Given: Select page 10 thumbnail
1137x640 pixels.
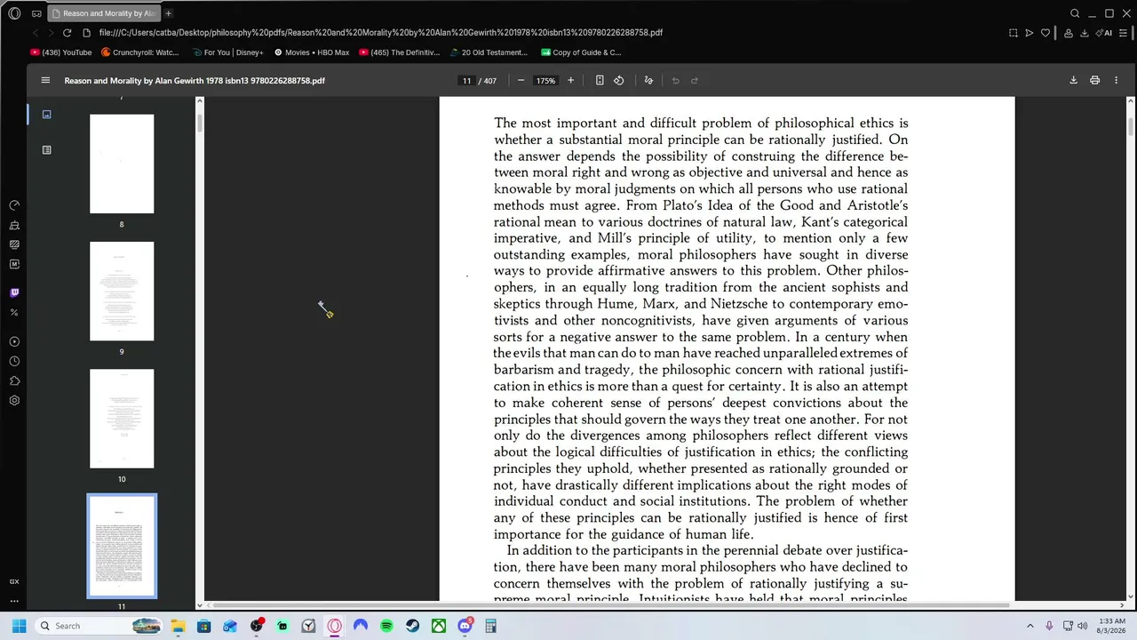Looking at the screenshot, I should tap(122, 419).
